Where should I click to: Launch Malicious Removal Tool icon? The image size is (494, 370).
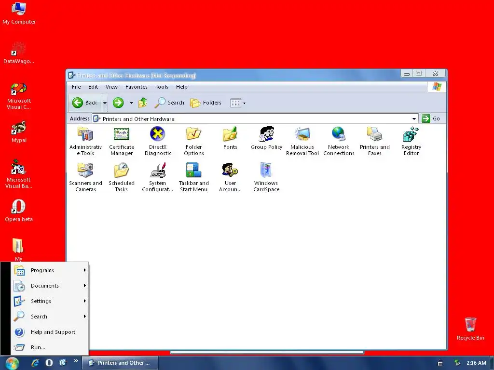302,141
